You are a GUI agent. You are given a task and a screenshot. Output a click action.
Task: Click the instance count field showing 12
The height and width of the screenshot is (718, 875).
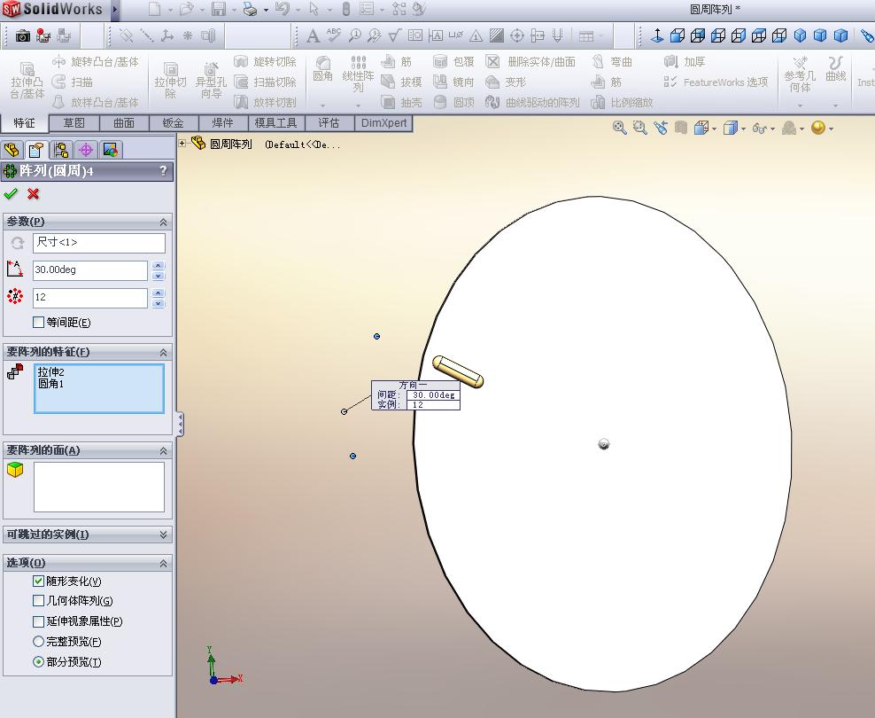pyautogui.click(x=89, y=298)
